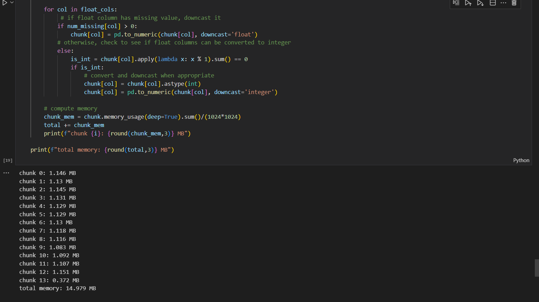The image size is (539, 302).
Task: Click the output line 'chunk 11: 1.107 MB'
Action: pyautogui.click(x=49, y=264)
